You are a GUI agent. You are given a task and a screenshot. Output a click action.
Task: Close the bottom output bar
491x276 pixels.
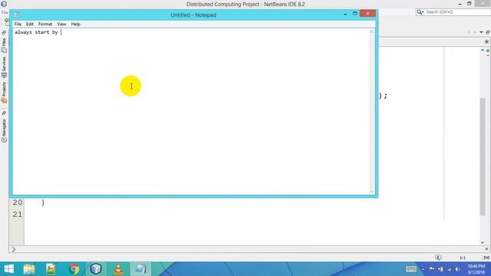[486, 249]
